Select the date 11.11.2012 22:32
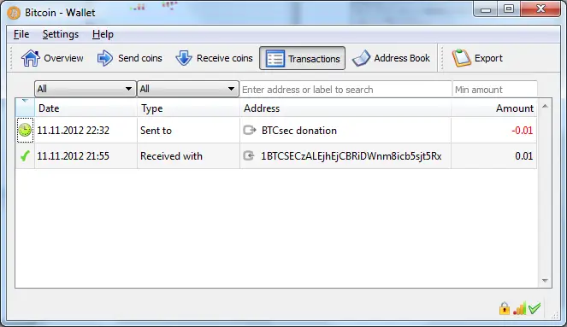The image size is (567, 327). pos(73,131)
